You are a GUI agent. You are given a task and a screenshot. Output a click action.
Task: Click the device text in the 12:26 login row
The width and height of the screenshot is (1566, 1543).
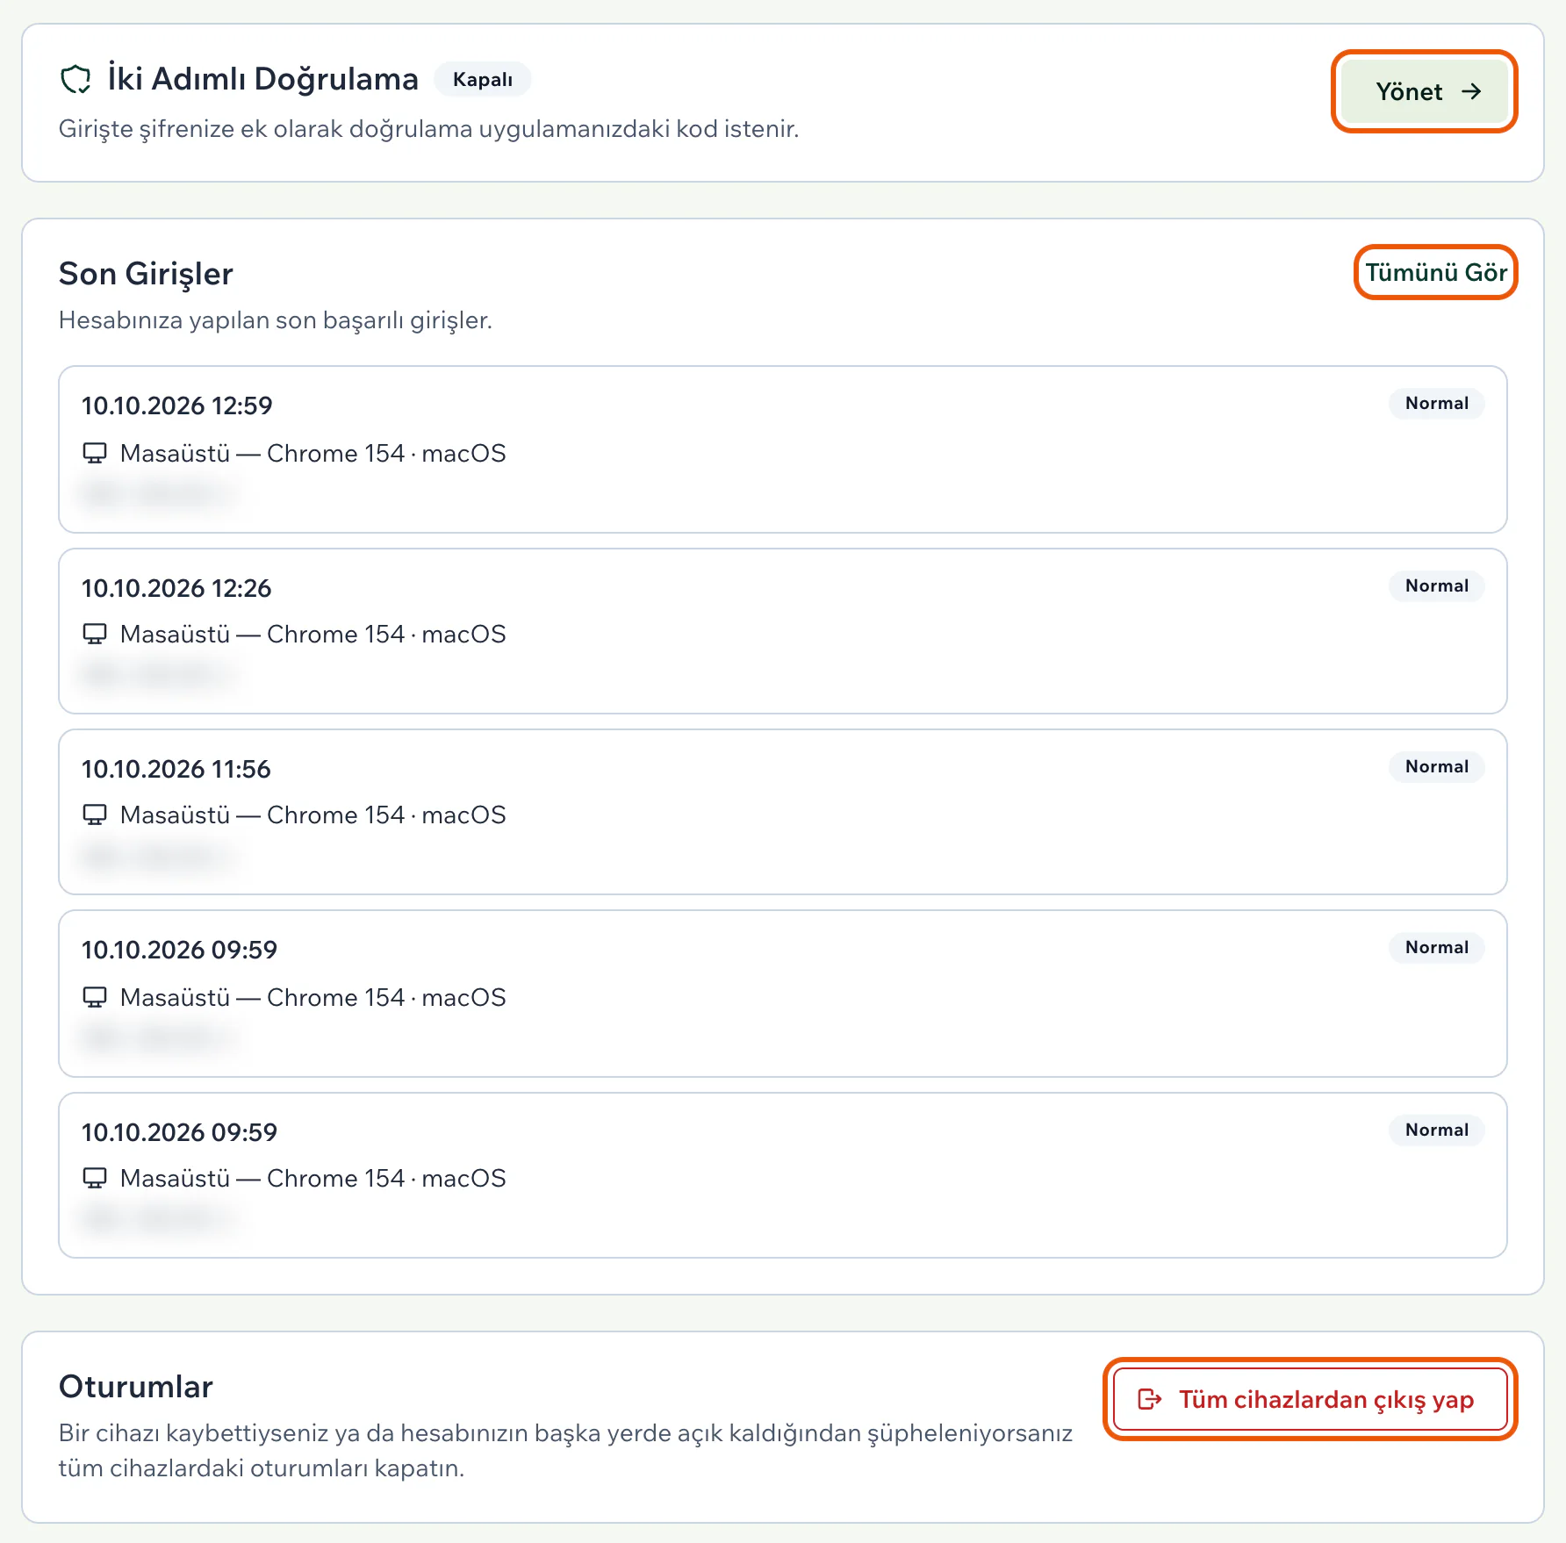[313, 634]
